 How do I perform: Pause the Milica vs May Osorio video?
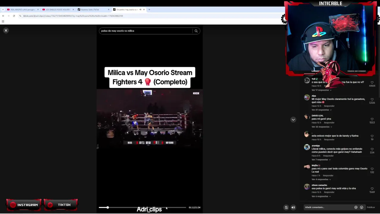(x=150, y=119)
